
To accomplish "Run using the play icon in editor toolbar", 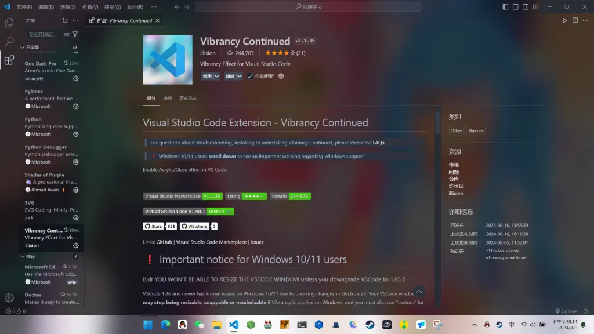I will 564,20.
